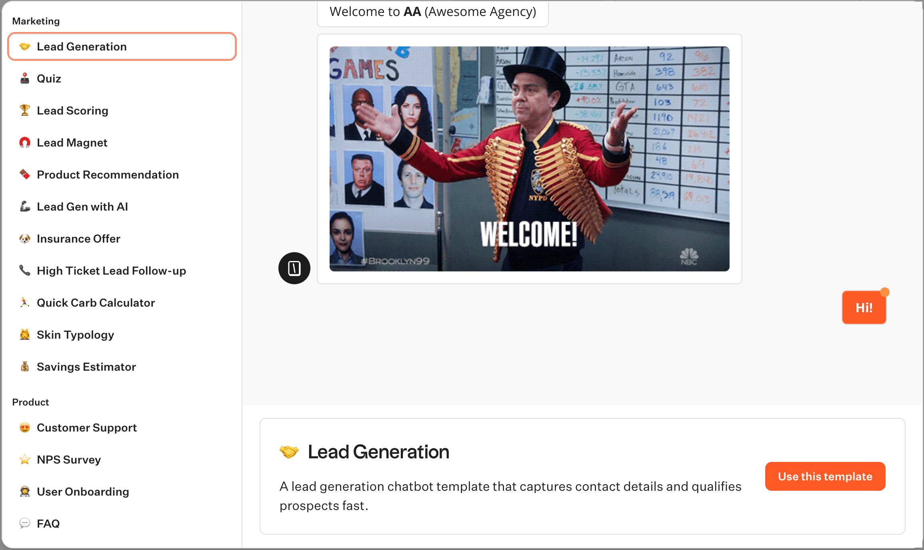Click the Marketing section label
924x550 pixels.
(36, 21)
